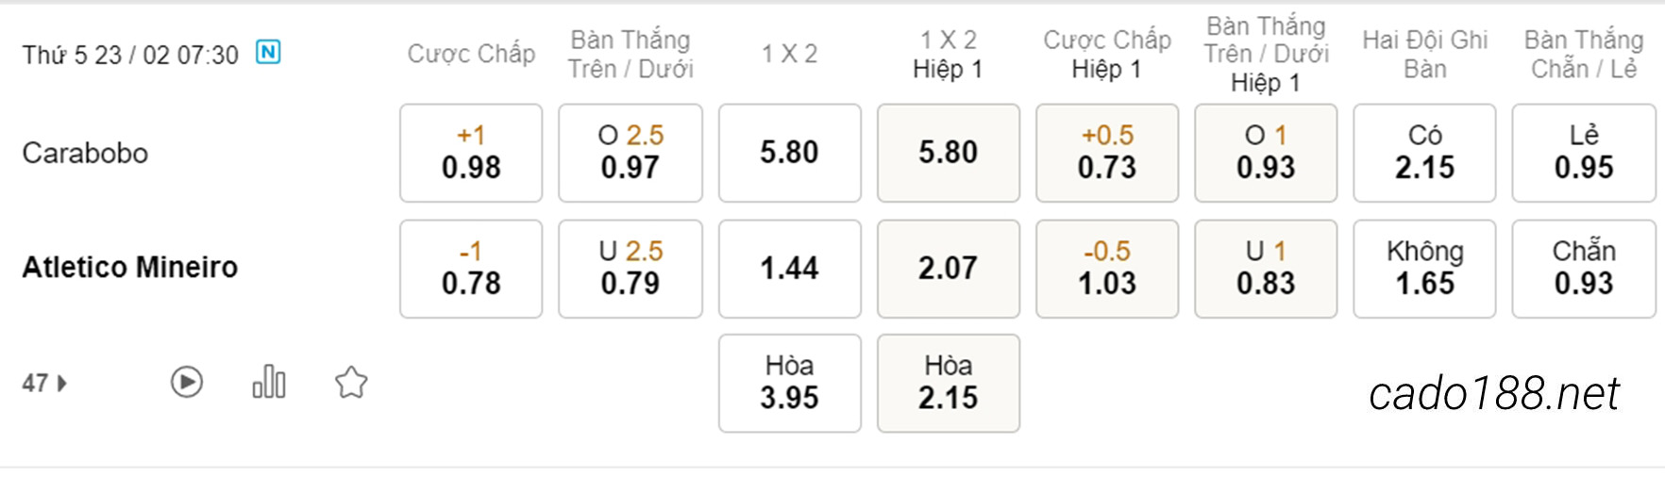Click the blue N neutral-ground badge
This screenshot has width=1665, height=477.
pos(269,52)
